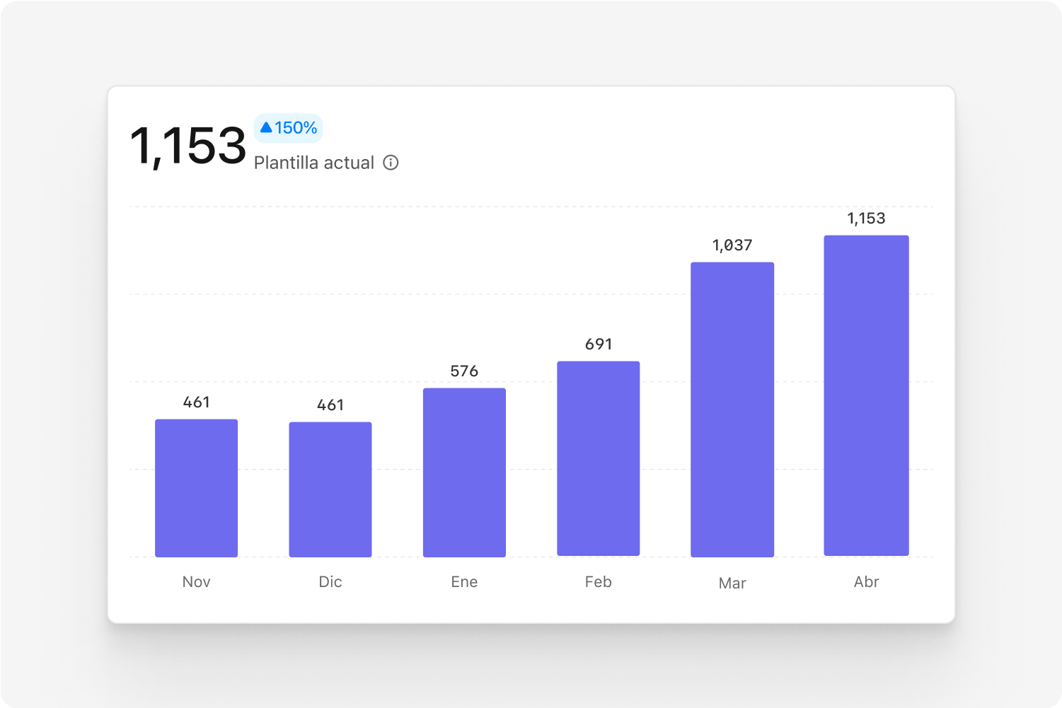Click the 1,153 value above the Abr bar
The image size is (1062, 708).
point(866,219)
